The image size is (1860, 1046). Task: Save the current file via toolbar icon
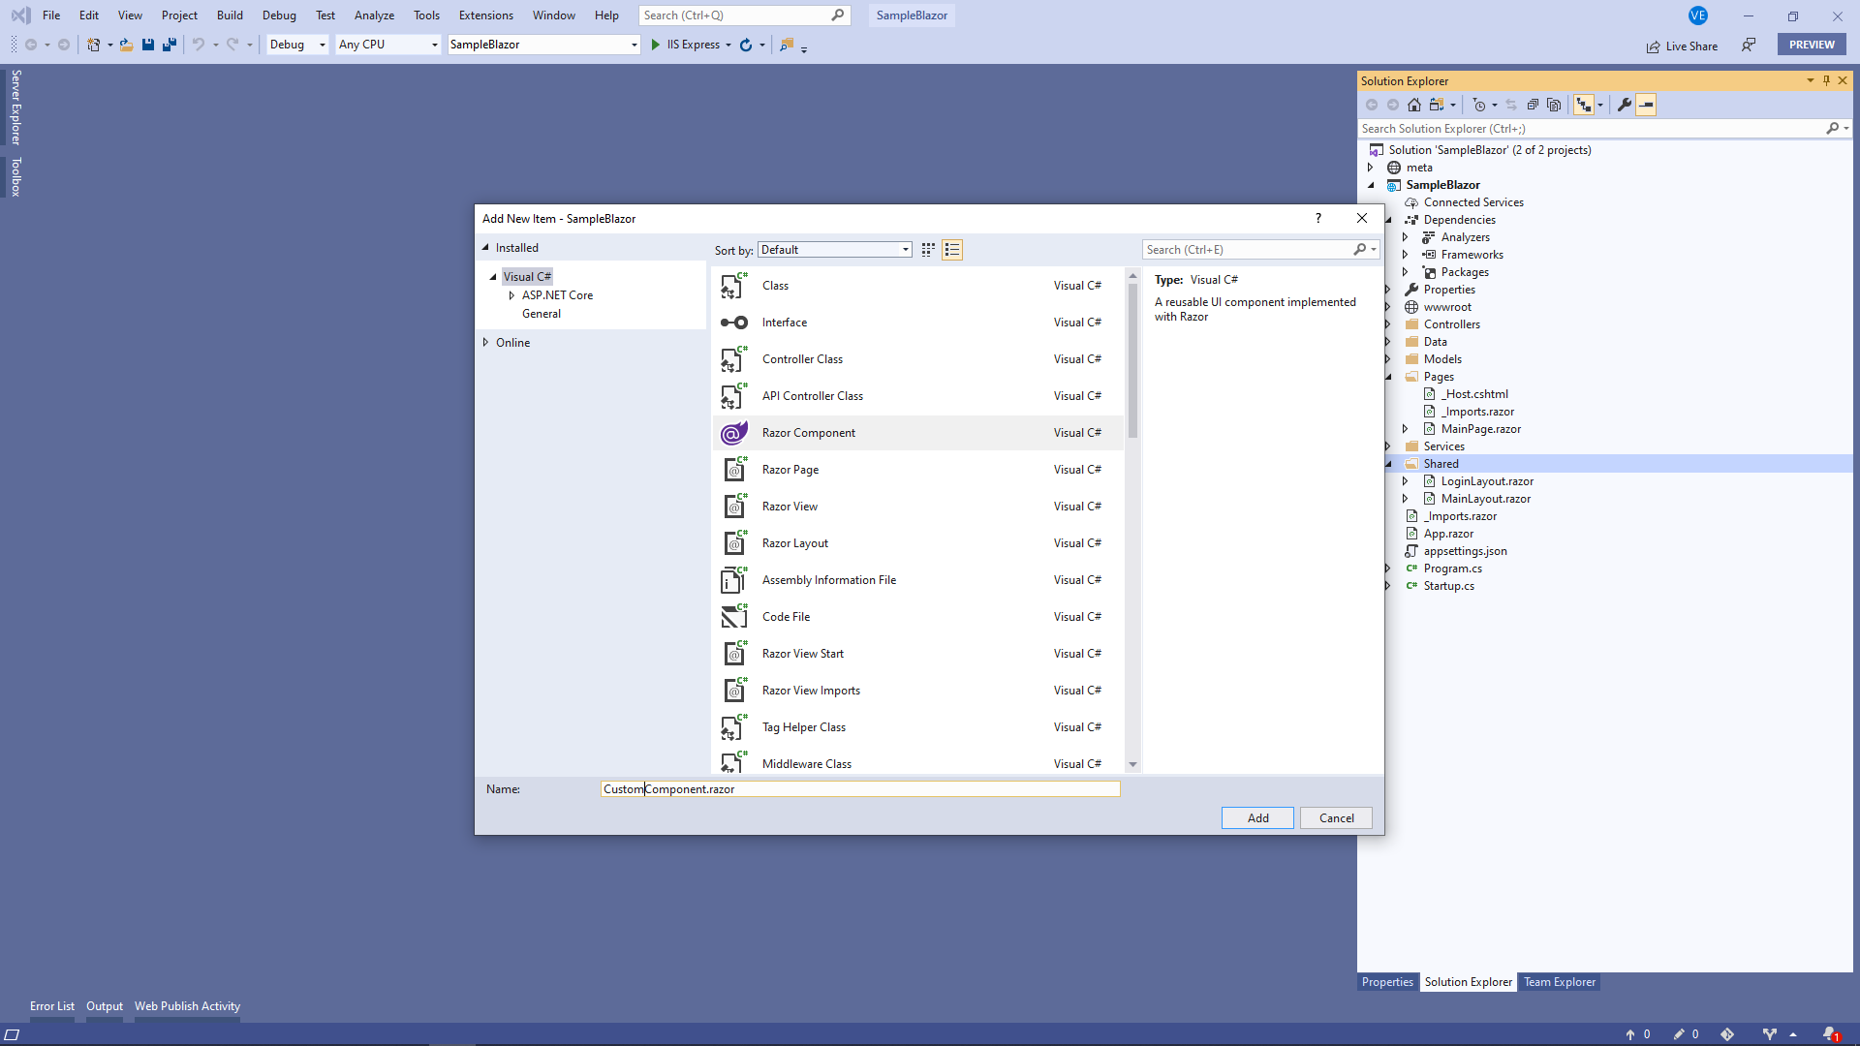click(148, 45)
